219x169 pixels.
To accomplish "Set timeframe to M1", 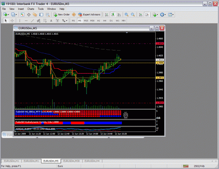I will 73,21.
